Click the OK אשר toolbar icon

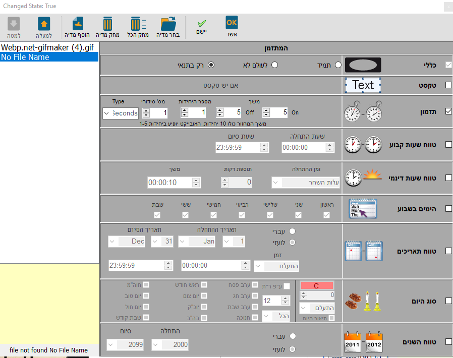click(232, 26)
